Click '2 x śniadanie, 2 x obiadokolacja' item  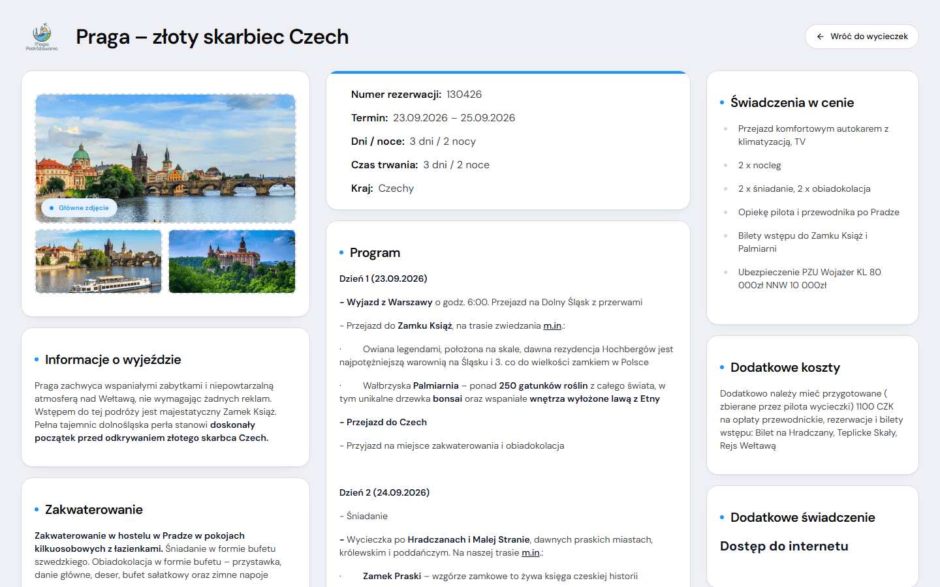pyautogui.click(x=804, y=188)
